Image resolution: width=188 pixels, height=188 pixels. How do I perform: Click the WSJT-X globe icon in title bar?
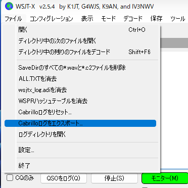click(9, 7)
